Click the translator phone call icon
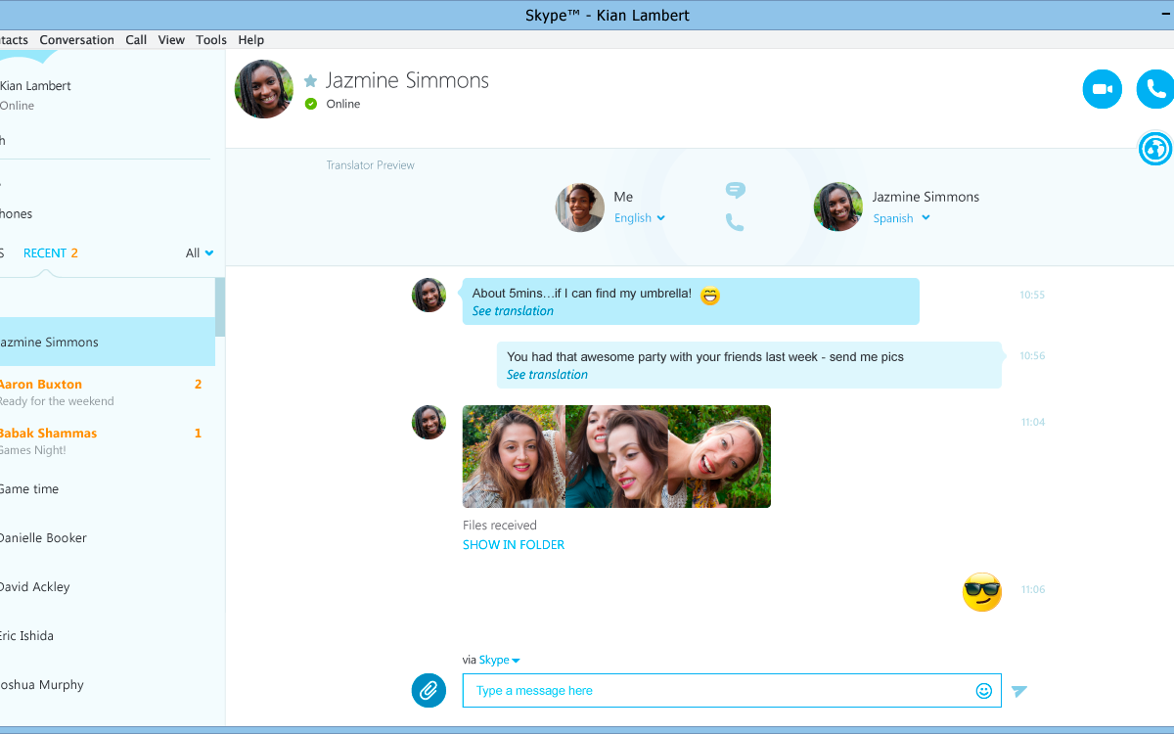 (x=735, y=223)
